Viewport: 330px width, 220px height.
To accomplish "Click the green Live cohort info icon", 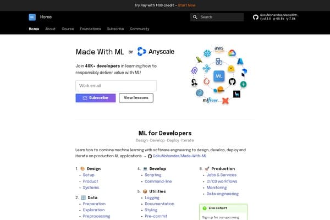I will click(x=205, y=208).
